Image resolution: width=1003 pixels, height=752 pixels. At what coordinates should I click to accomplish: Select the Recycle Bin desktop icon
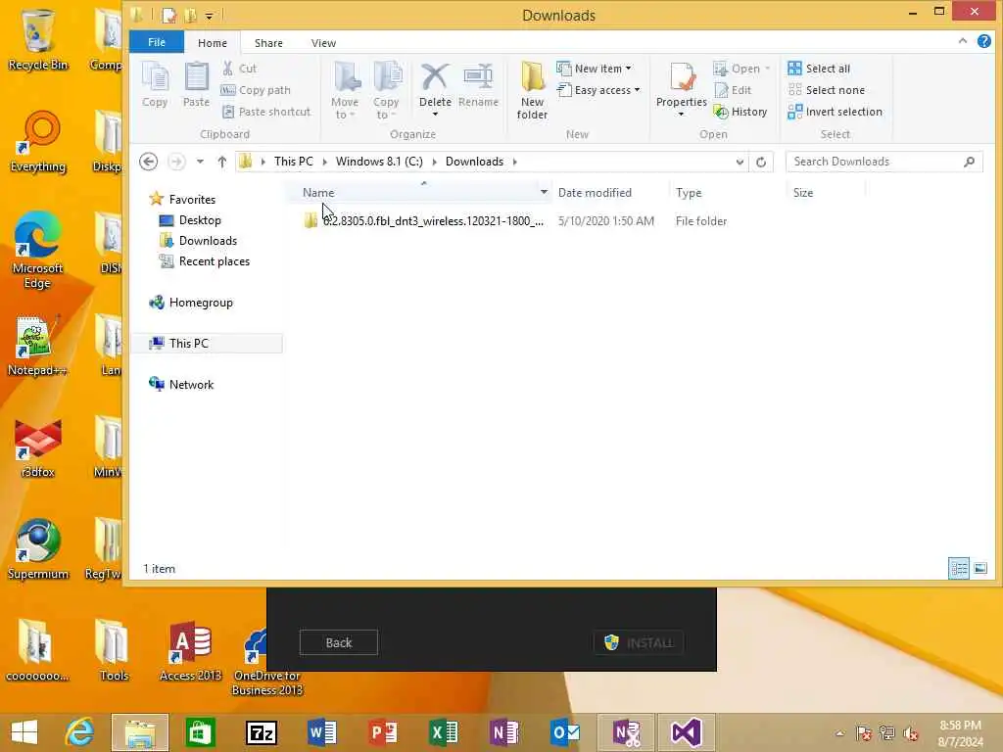[38, 39]
